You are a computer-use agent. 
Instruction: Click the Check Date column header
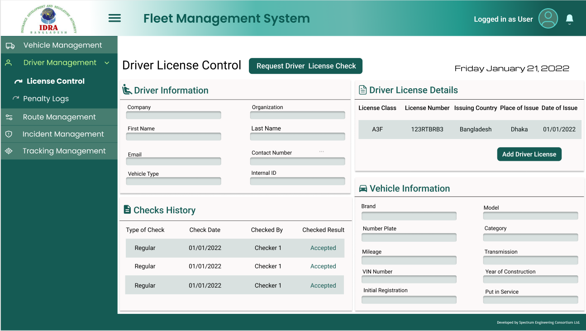tap(205, 230)
